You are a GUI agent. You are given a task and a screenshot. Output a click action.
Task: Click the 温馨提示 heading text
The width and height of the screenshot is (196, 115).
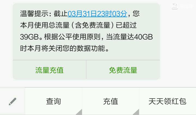(x=34, y=14)
